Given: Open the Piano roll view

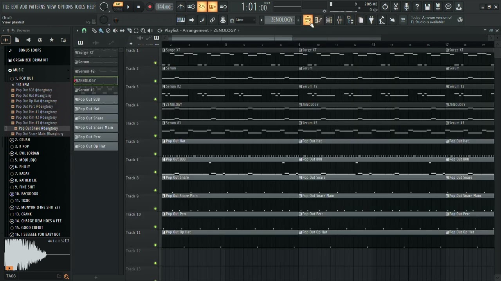Looking at the screenshot, I should tap(318, 20).
